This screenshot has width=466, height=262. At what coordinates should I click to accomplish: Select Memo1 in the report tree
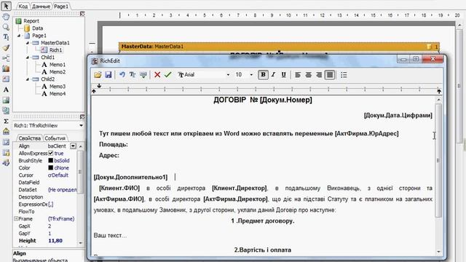(x=58, y=65)
